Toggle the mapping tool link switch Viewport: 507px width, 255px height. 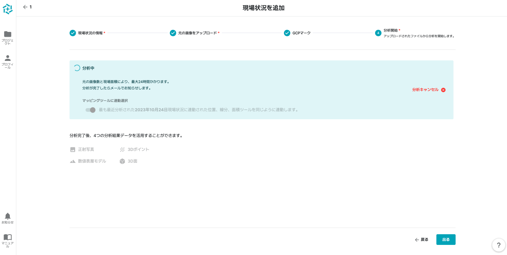pyautogui.click(x=90, y=110)
